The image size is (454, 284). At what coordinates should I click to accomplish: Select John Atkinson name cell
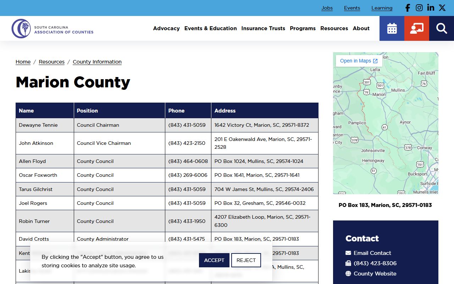45,143
